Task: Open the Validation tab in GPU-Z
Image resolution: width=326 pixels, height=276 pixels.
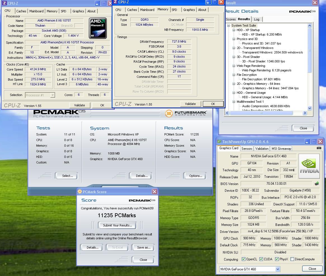Action: coord(262,149)
